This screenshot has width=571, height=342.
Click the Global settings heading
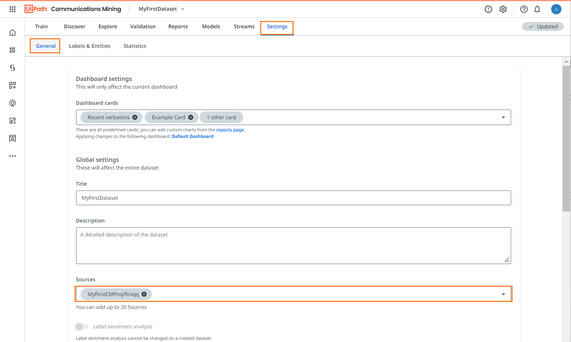point(97,160)
